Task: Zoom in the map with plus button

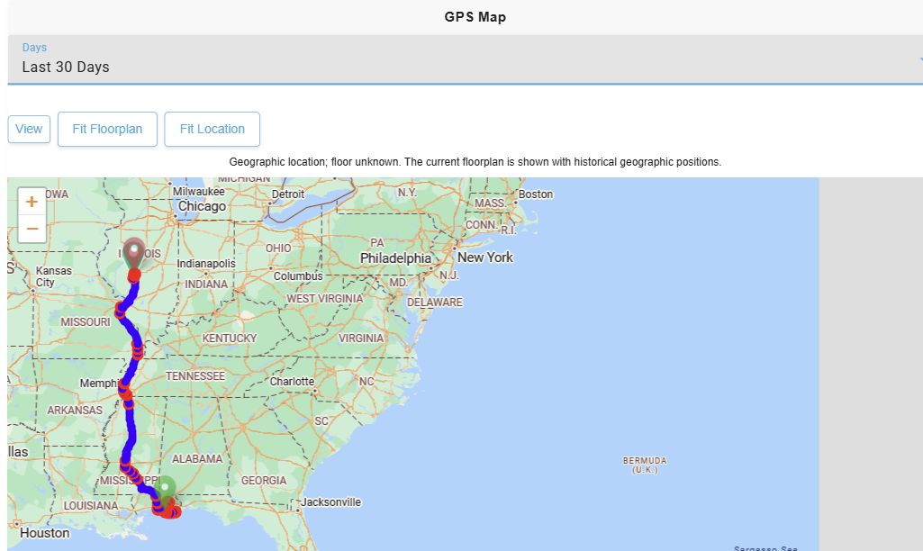Action: click(32, 202)
